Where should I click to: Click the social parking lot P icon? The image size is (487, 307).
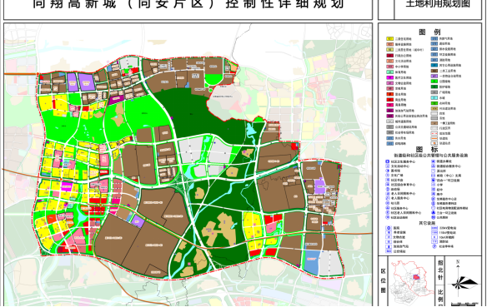pos(434,246)
